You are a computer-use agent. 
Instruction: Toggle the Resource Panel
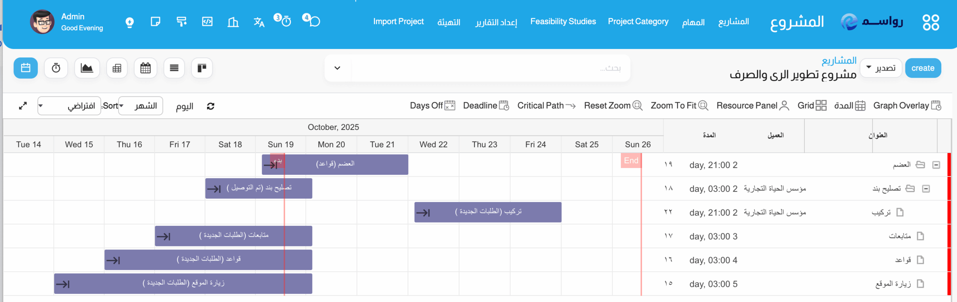coord(752,106)
